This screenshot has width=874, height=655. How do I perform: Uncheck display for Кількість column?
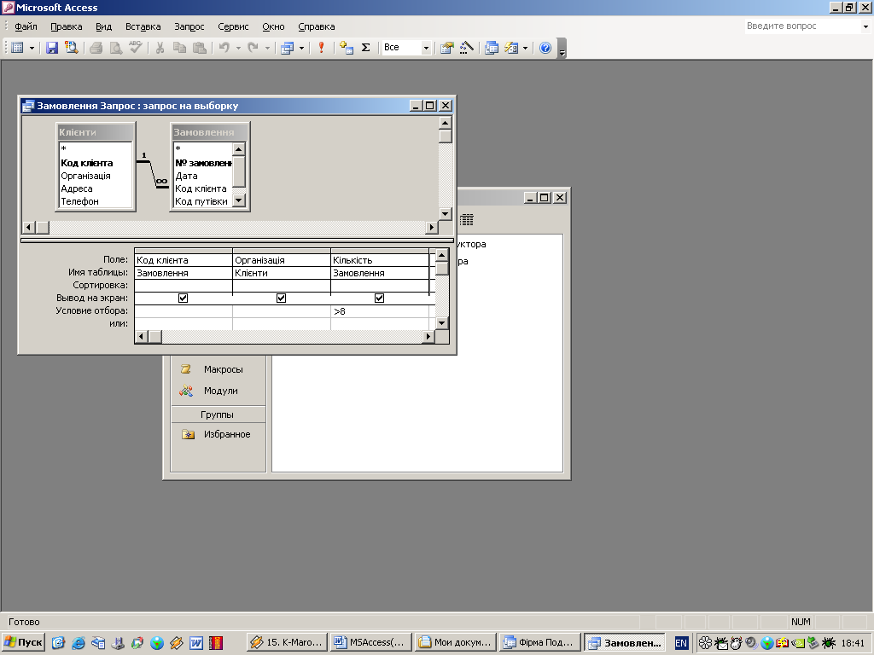[379, 299]
